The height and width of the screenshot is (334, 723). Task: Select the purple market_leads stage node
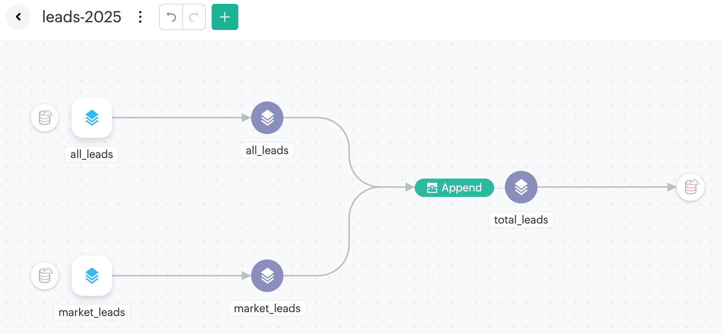[x=267, y=276]
